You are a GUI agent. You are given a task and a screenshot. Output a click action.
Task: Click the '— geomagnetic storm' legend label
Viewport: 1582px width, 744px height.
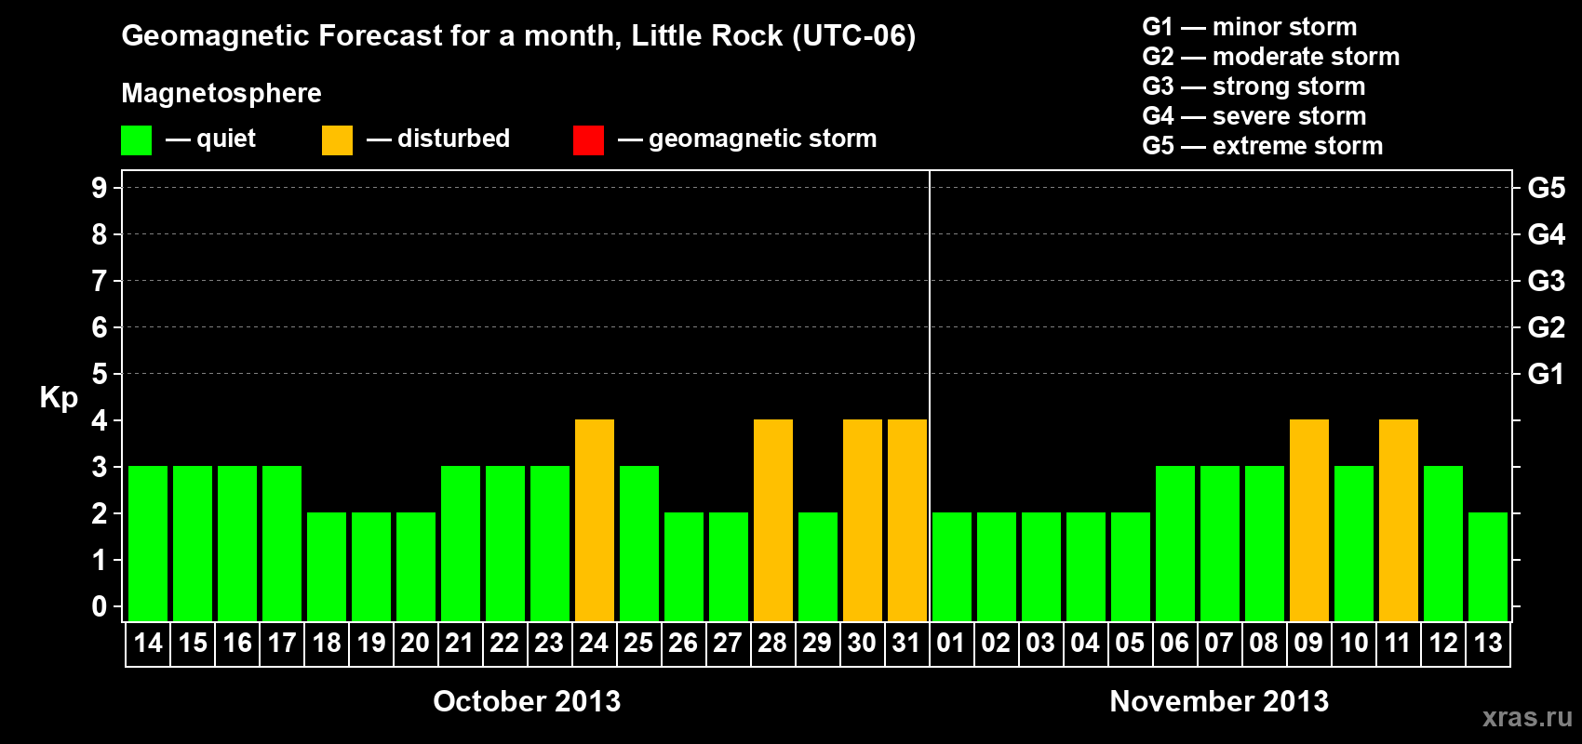[747, 139]
